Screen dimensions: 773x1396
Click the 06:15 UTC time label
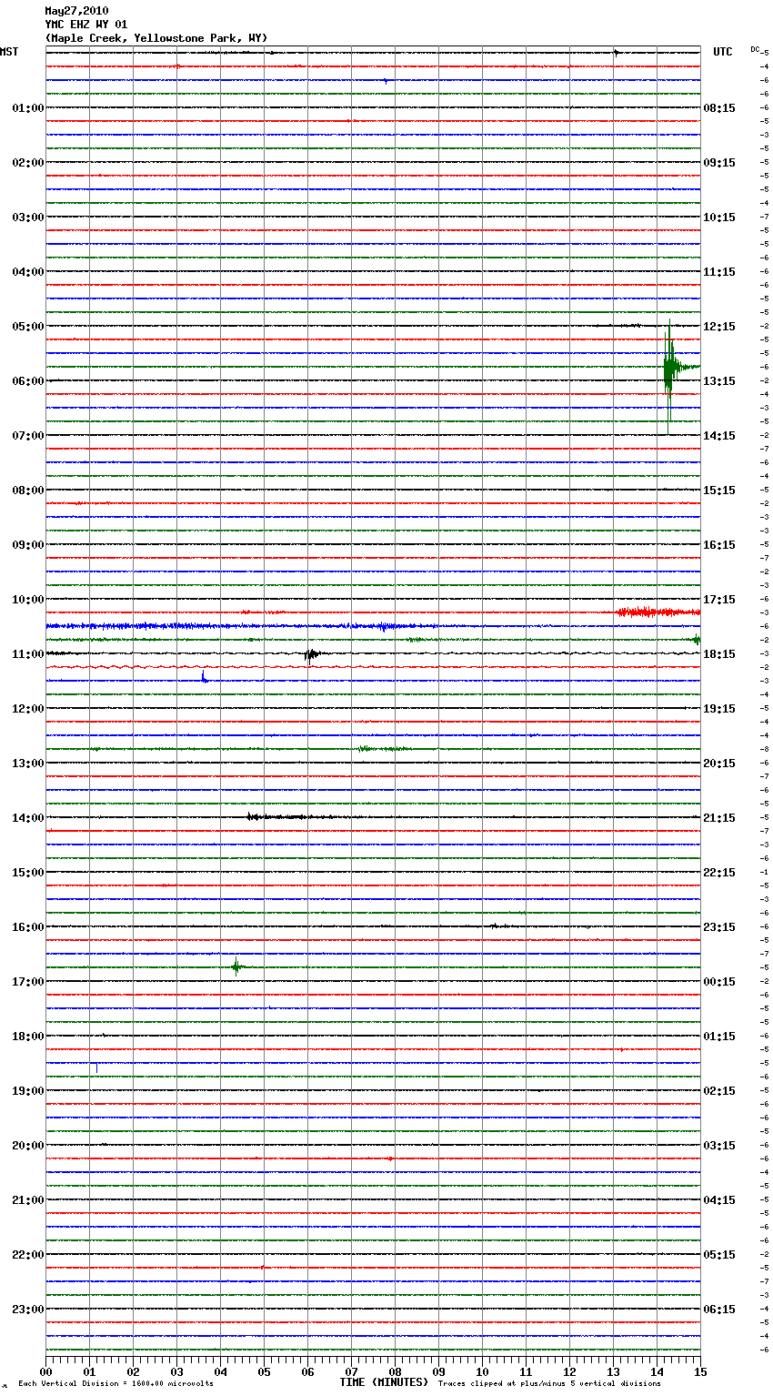719,1310
